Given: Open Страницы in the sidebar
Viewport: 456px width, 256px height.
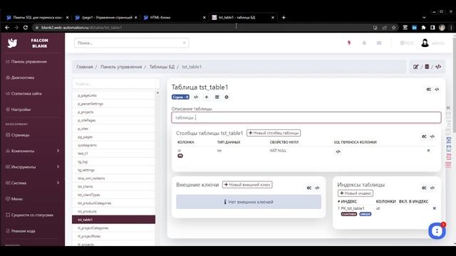Looking at the screenshot, I should point(21,135).
